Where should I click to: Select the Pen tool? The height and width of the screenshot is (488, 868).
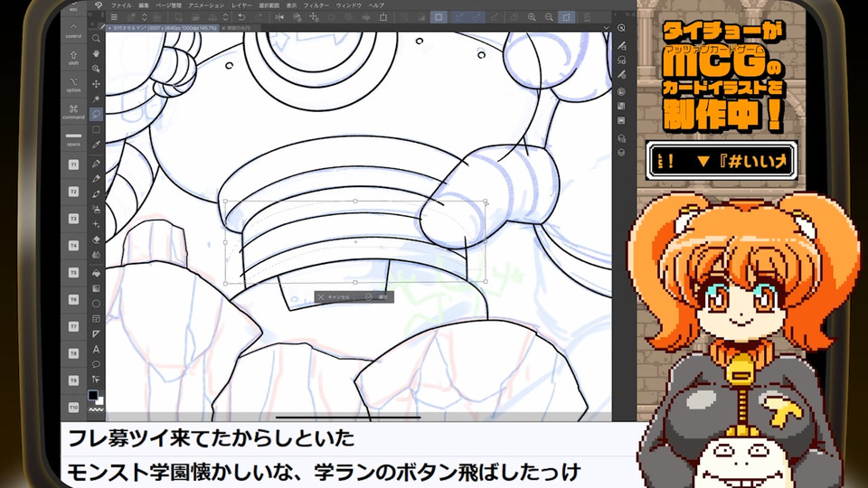97,164
